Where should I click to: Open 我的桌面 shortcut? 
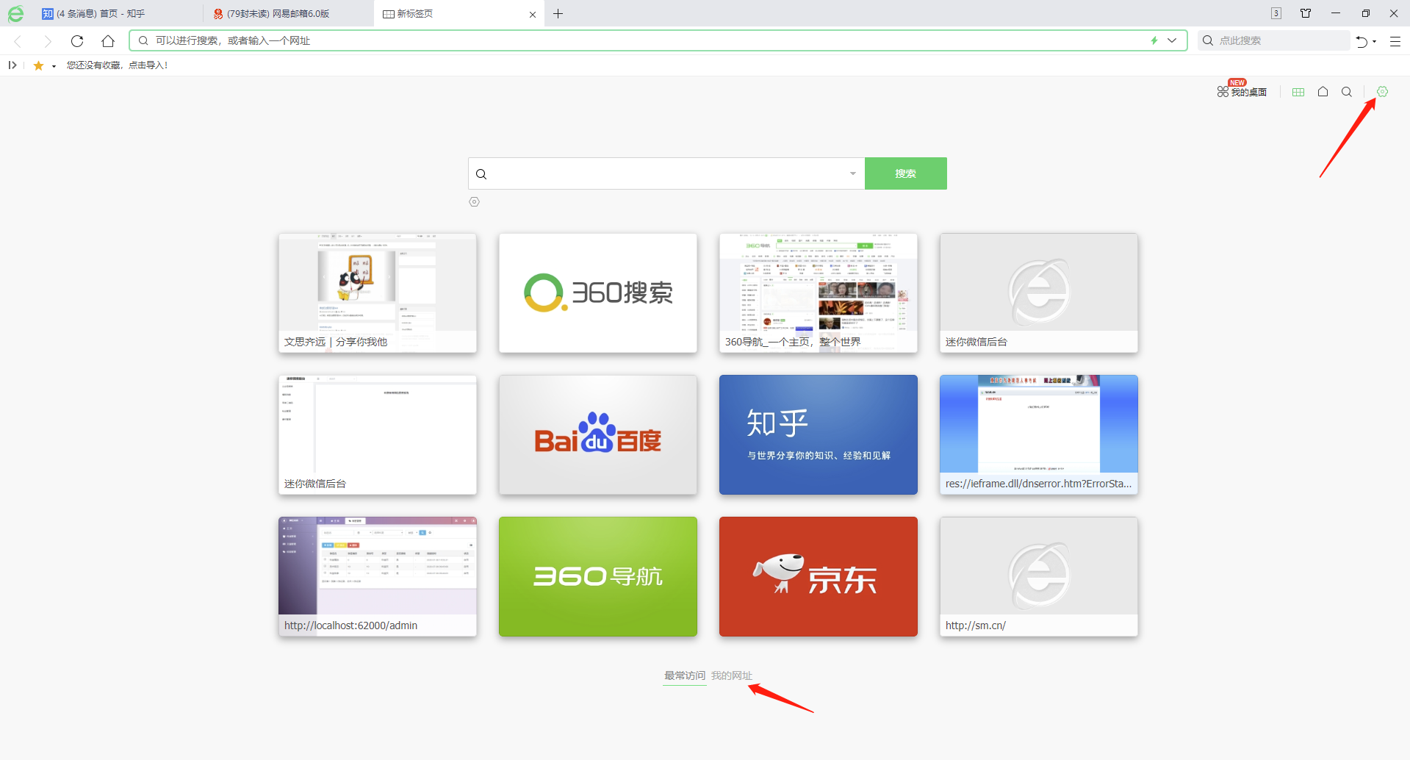point(1242,91)
